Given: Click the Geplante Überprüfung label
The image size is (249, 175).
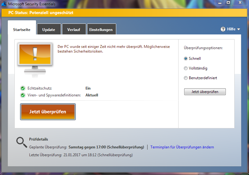Looking at the screenshot, I should pos(48,147).
